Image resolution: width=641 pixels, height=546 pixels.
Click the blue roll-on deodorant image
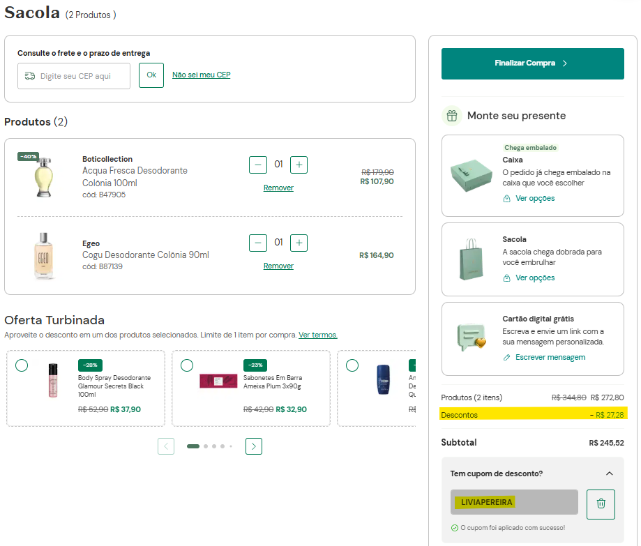(x=383, y=379)
